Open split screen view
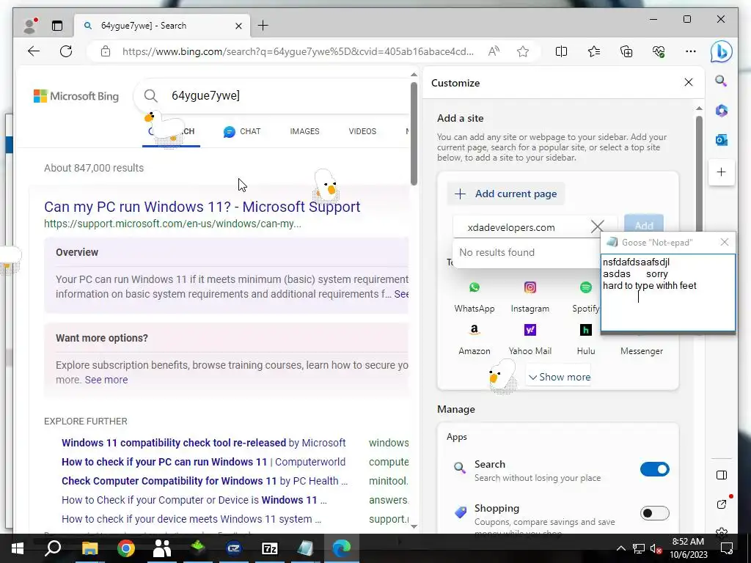Viewport: 751px width, 563px height. click(x=561, y=51)
